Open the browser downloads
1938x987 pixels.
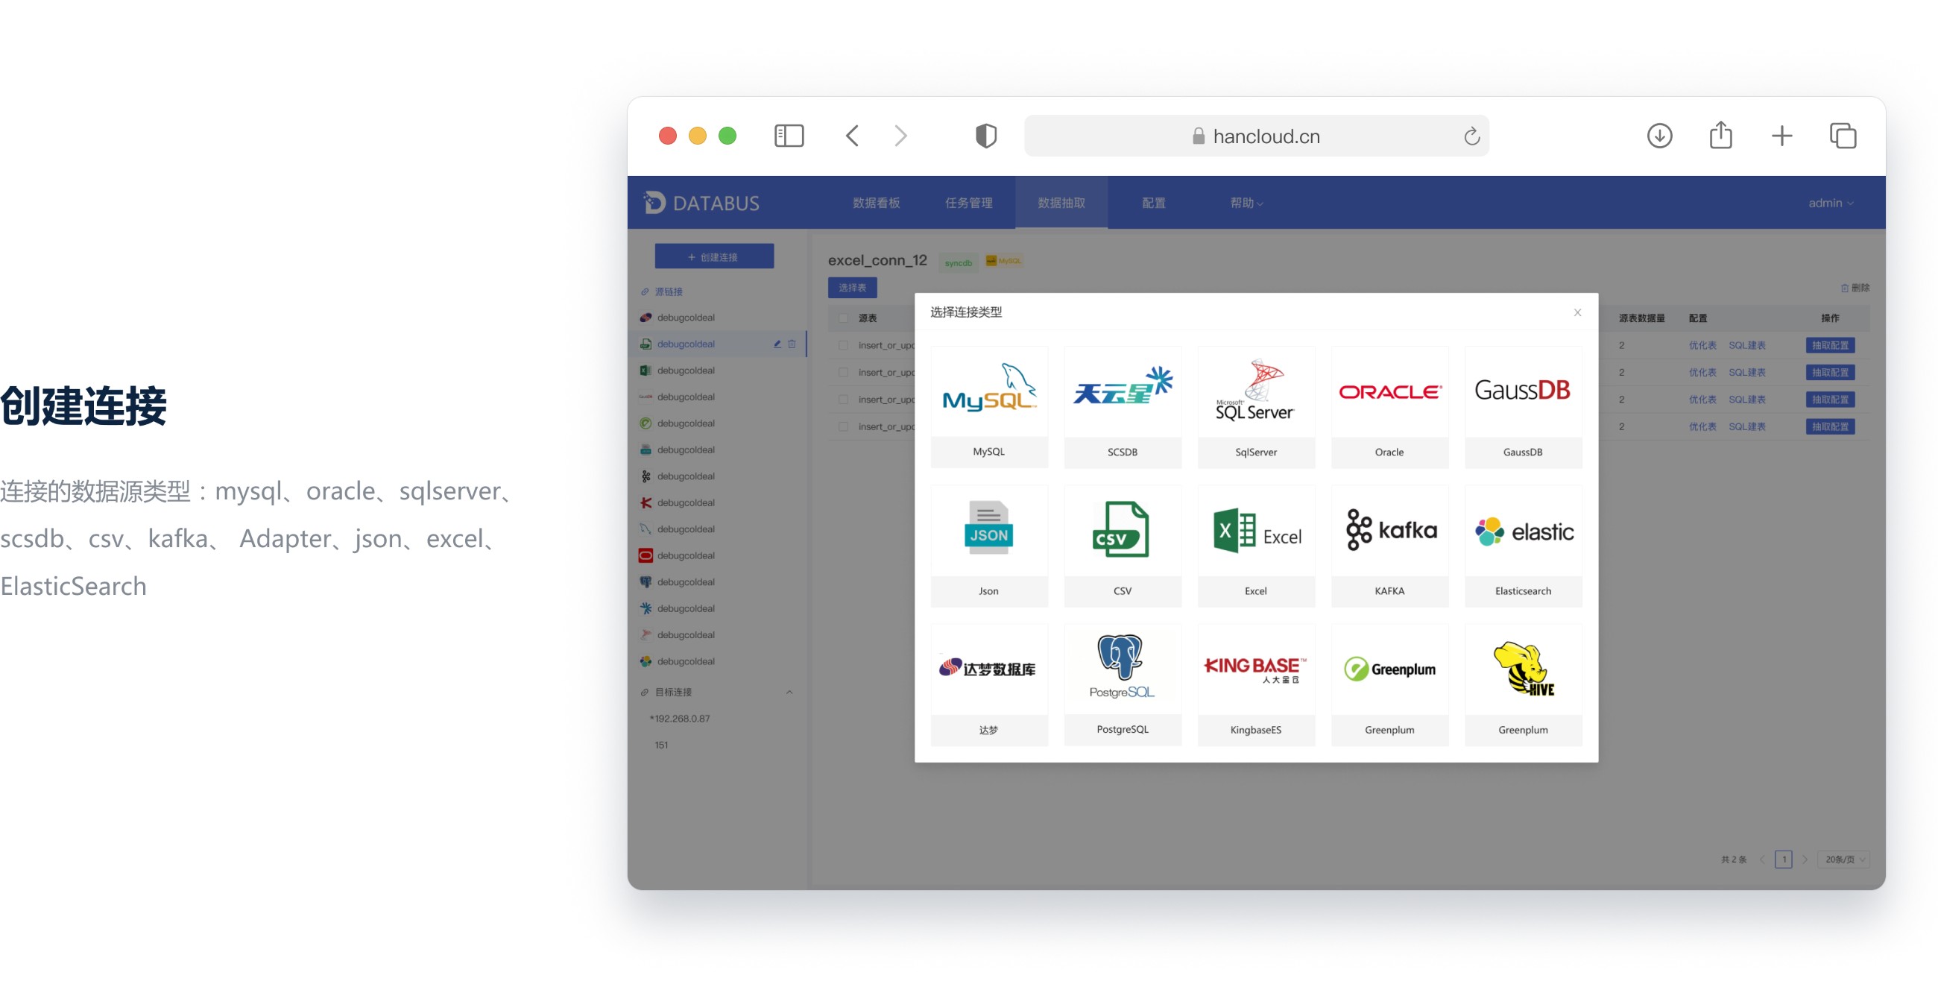click(x=1659, y=136)
